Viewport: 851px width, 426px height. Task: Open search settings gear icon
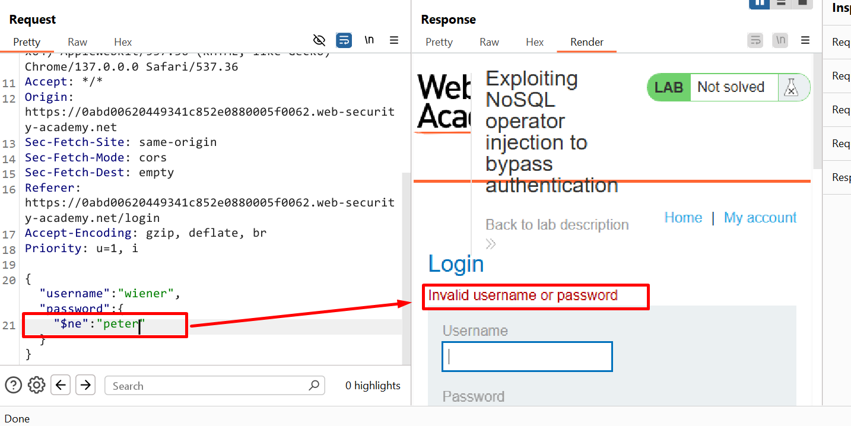(x=37, y=385)
